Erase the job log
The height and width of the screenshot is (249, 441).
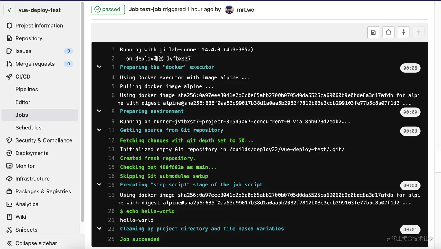pyautogui.click(x=388, y=32)
